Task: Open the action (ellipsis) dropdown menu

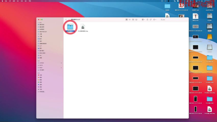Action: [x=155, y=19]
